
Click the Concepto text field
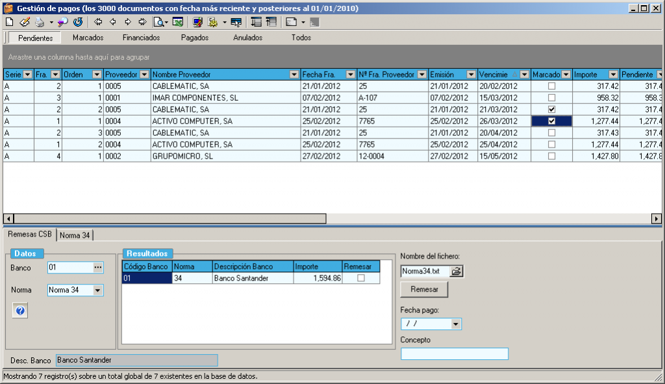(455, 354)
